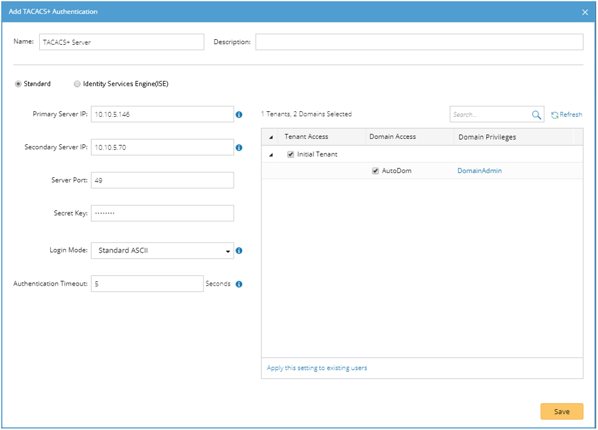Collapse the Initial Tenant tree row
The width and height of the screenshot is (598, 430).
pyautogui.click(x=271, y=155)
